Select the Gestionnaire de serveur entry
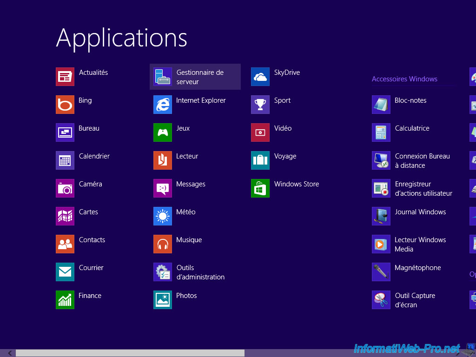The width and height of the screenshot is (476, 357). [x=195, y=77]
